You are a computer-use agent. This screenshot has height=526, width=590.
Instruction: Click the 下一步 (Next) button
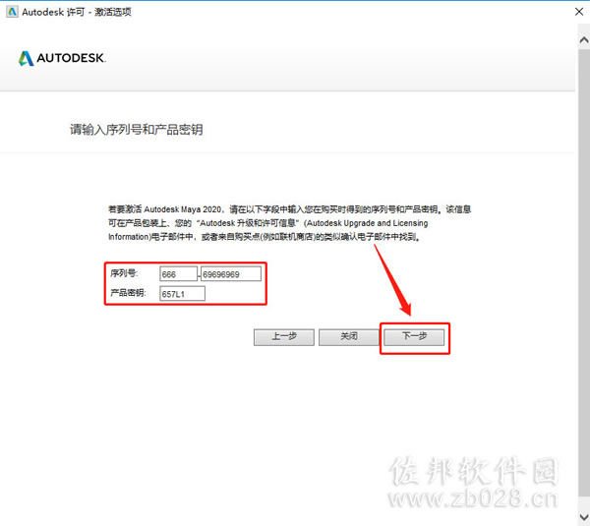[x=414, y=337]
